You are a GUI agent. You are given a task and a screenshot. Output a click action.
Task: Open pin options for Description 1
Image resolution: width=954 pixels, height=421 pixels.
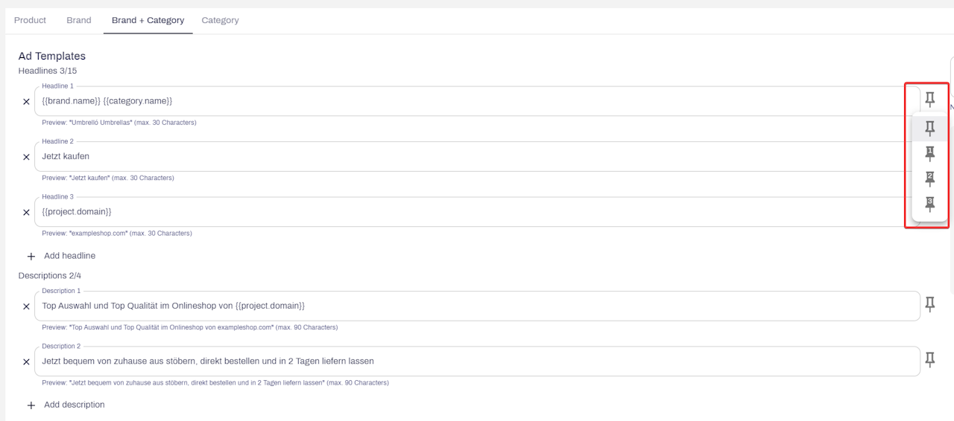click(929, 304)
